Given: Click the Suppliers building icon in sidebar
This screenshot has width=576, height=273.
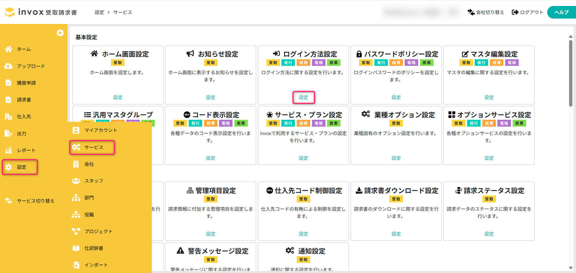Looking at the screenshot, I should tap(8, 116).
